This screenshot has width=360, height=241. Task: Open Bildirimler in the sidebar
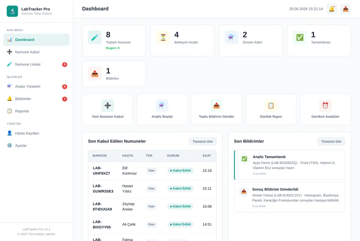pyautogui.click(x=36, y=99)
